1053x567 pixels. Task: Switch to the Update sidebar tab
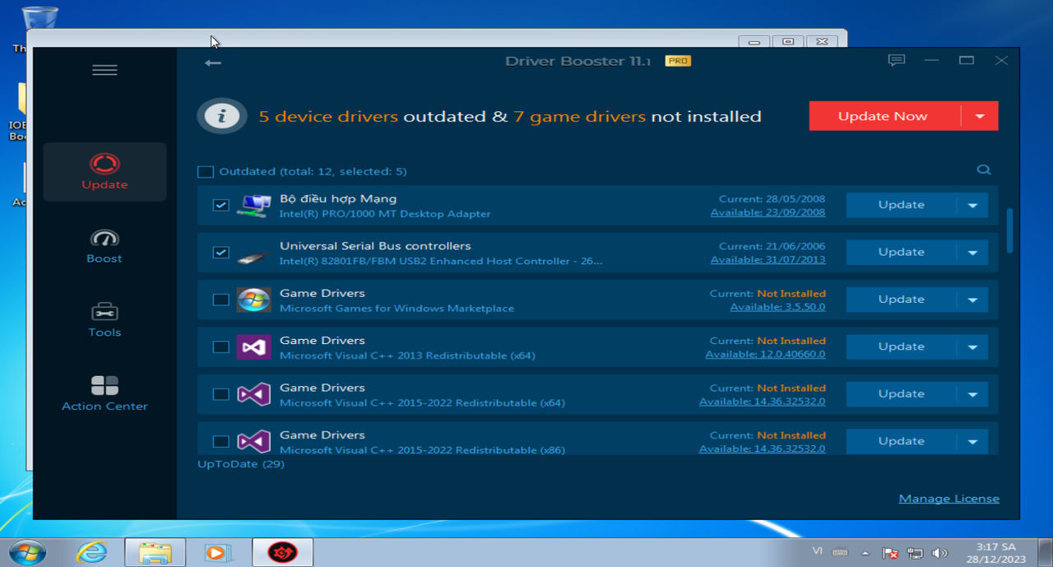(x=104, y=172)
